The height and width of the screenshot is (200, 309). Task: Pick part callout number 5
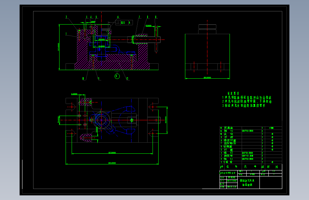point(96,17)
